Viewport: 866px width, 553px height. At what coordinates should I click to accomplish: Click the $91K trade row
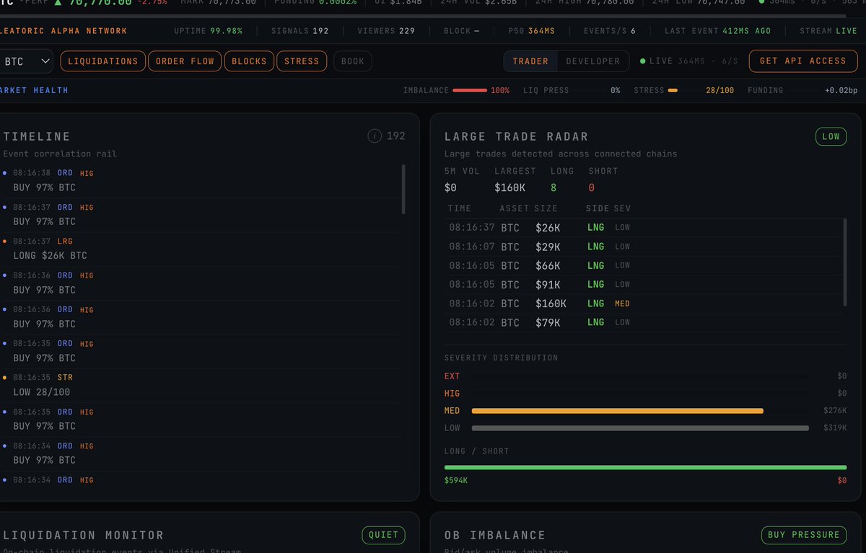644,285
